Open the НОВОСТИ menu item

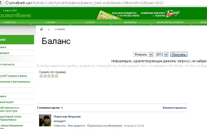coord(10,22)
